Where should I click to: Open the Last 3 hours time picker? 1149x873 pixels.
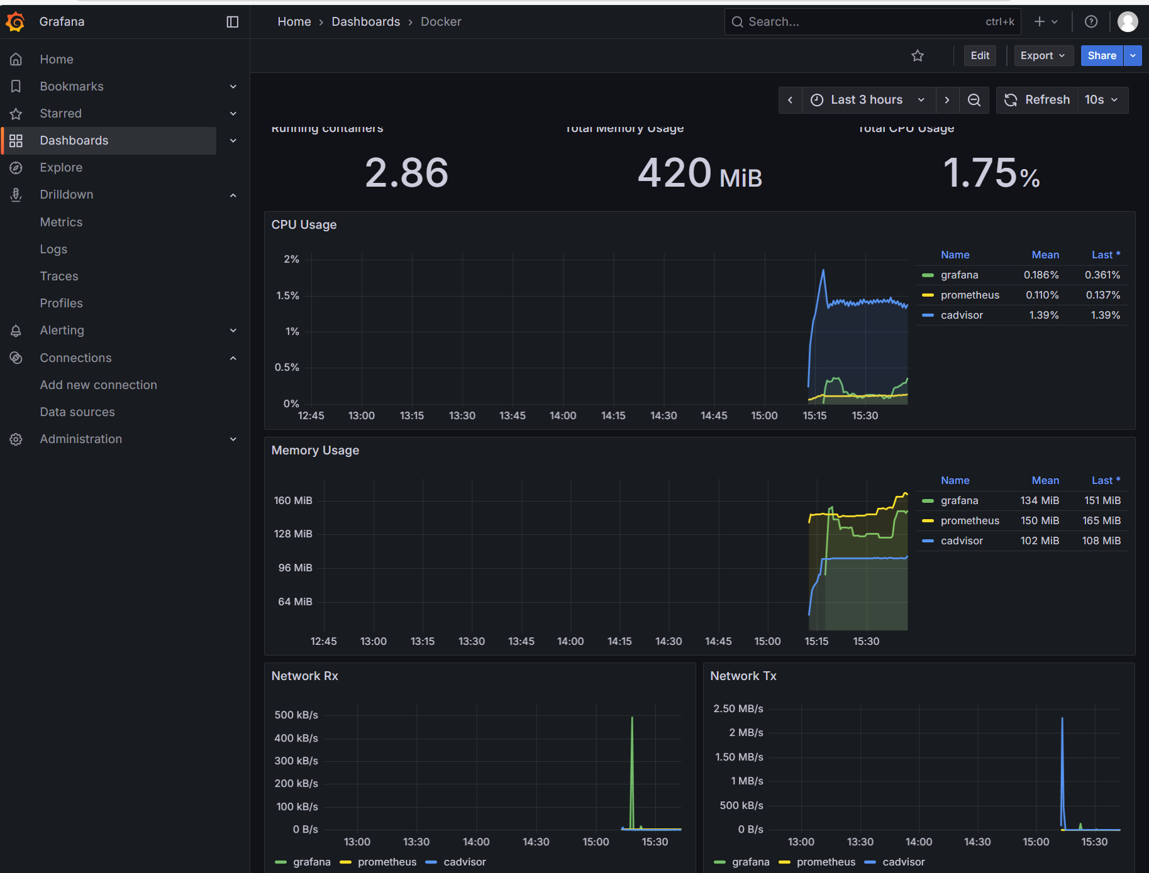869,100
